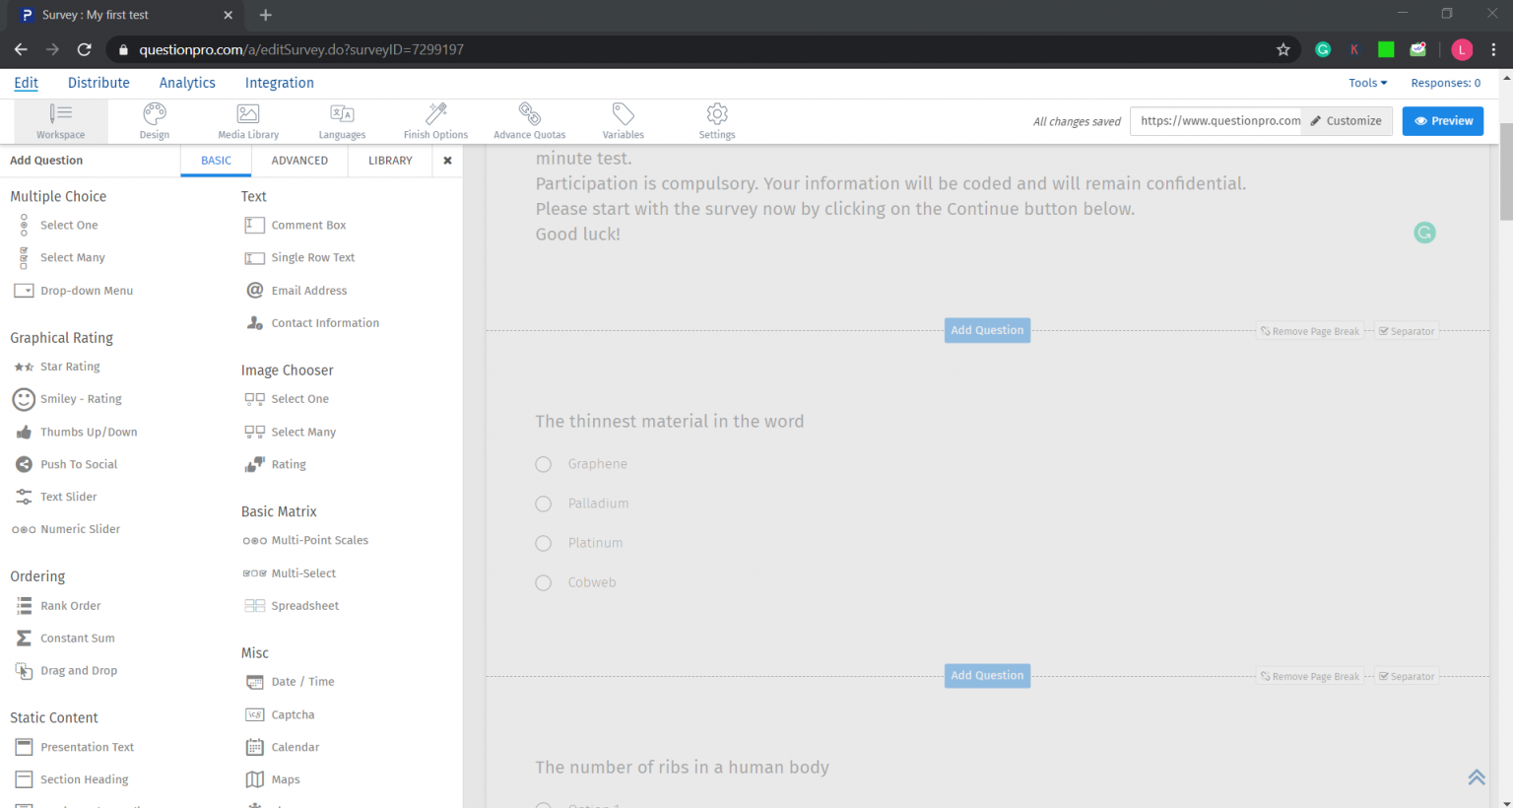
Task: Click Remove Page Break
Action: [1310, 331]
